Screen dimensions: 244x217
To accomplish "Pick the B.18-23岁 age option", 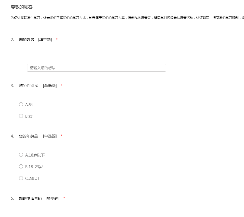I will click(x=21, y=167).
